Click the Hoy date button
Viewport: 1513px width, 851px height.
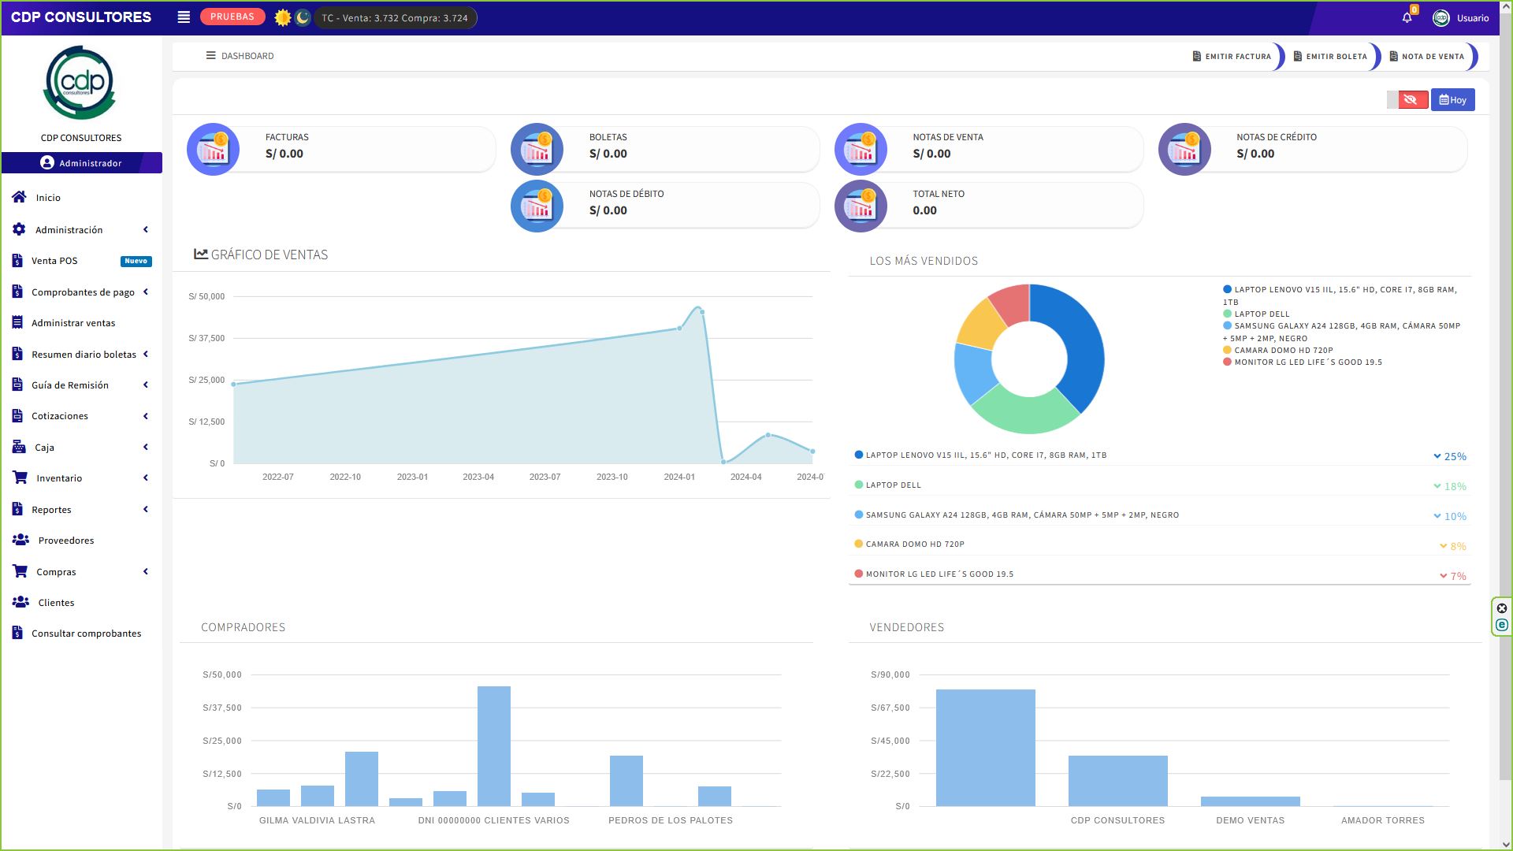1452,99
